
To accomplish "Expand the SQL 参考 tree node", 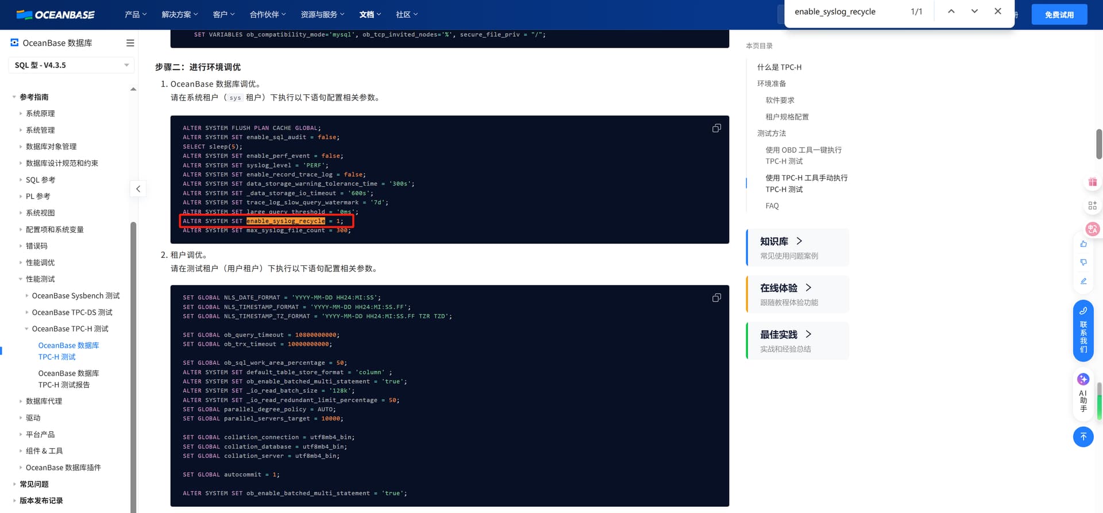I will pyautogui.click(x=21, y=180).
